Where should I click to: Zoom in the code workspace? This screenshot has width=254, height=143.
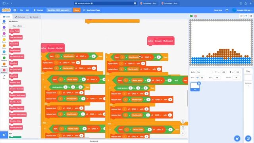[x=183, y=122]
